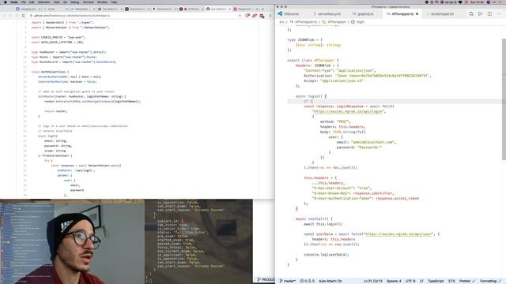This screenshot has width=506, height=284.
Task: Open the Go menu
Action: click(66, 2)
